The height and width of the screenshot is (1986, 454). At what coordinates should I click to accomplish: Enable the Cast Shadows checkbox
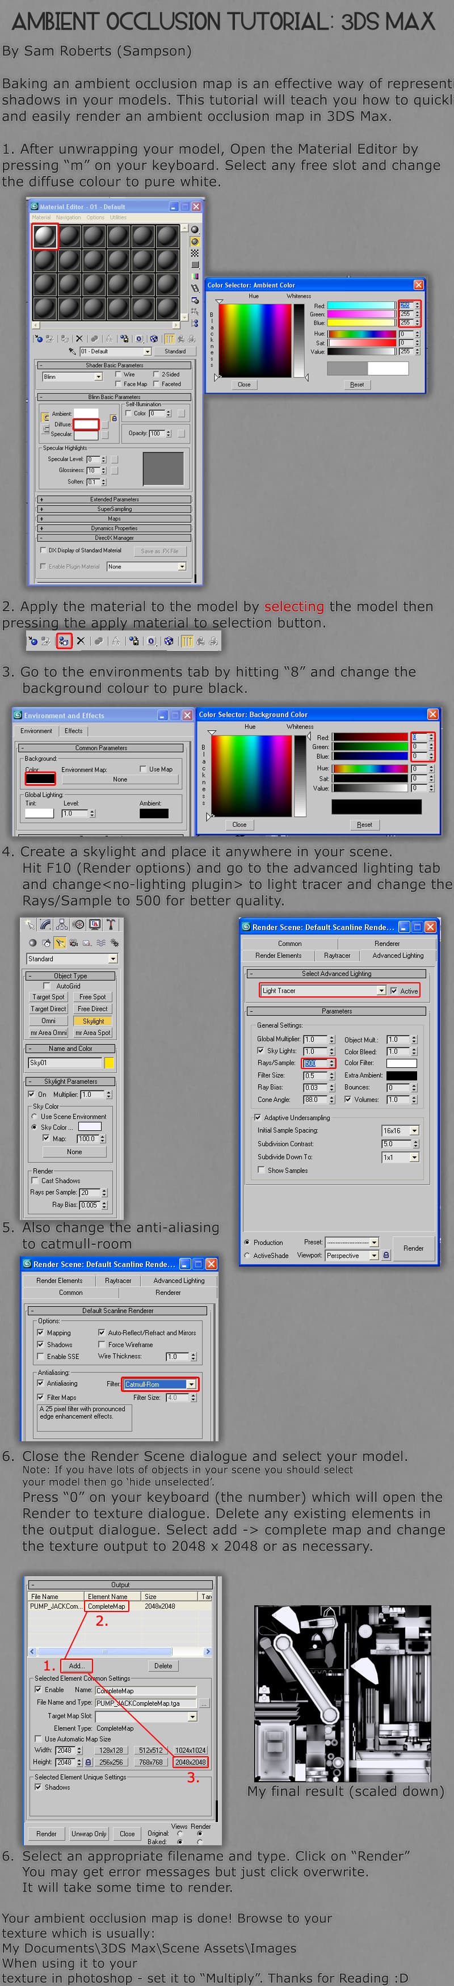35,1180
